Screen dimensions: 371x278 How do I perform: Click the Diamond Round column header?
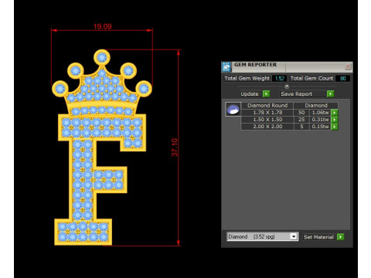click(267, 105)
